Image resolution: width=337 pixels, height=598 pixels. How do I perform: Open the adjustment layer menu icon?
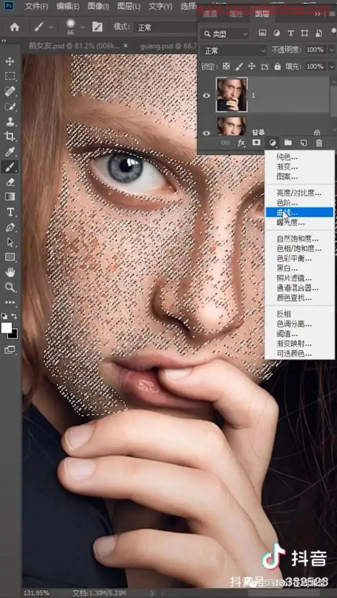coord(272,142)
